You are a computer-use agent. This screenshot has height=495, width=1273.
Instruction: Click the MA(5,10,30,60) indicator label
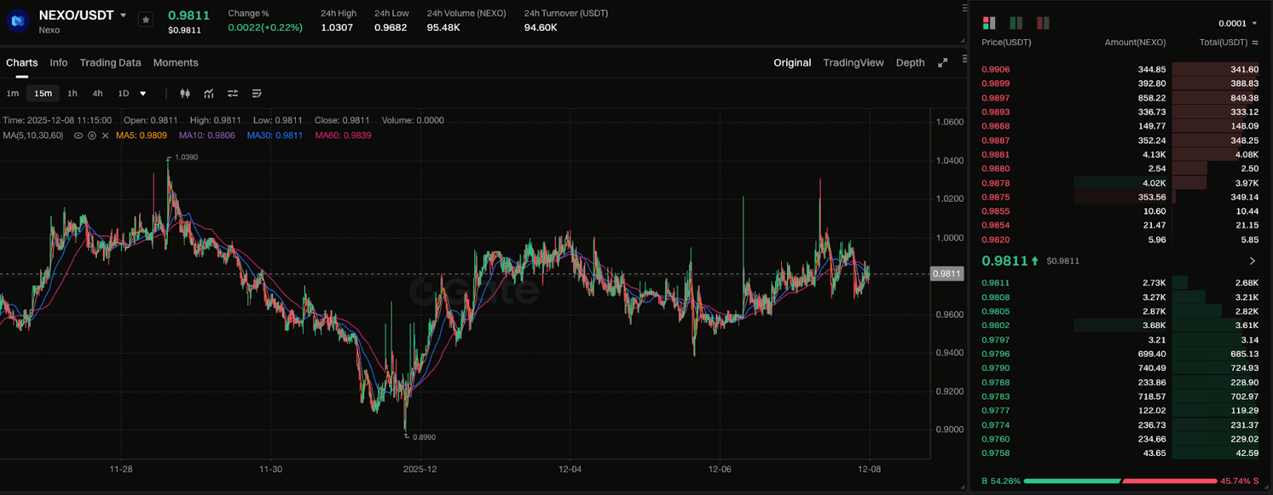[x=33, y=136]
